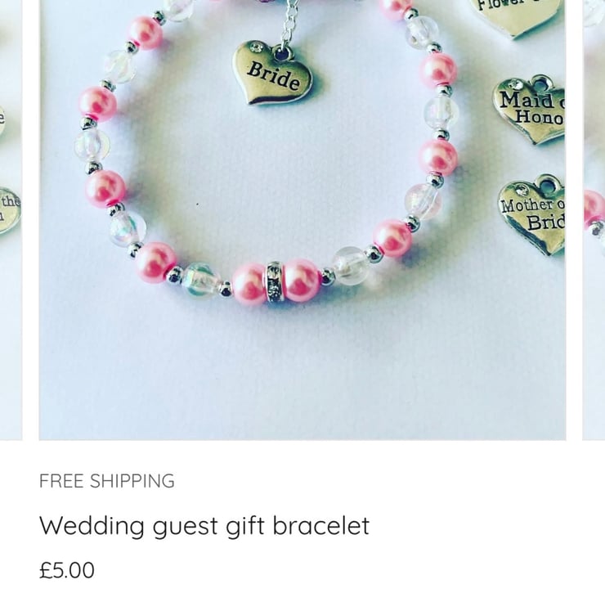605x602 pixels.
Task: Show previous product image at left edge
Action: pyautogui.click(x=11, y=220)
